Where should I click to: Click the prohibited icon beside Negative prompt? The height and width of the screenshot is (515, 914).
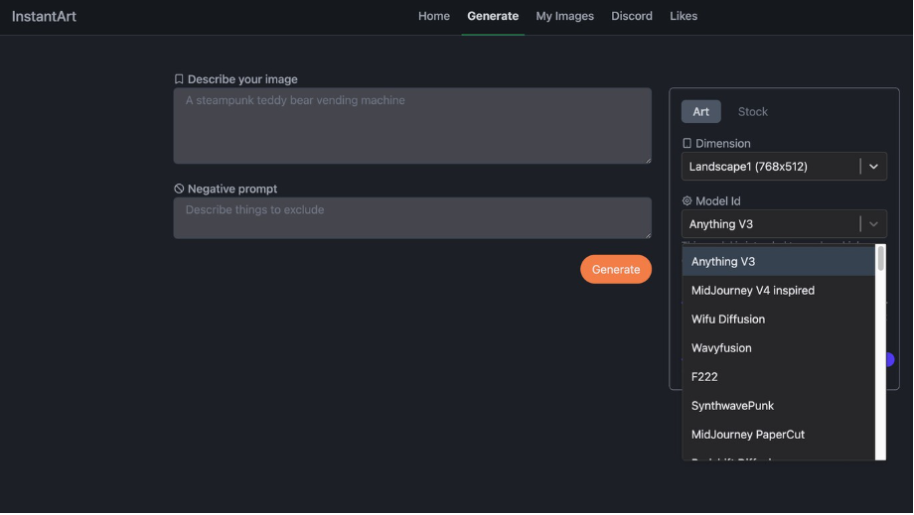click(x=179, y=189)
